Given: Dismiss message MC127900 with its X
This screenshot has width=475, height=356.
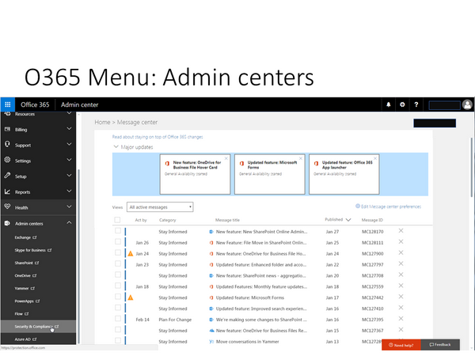Looking at the screenshot, I should pyautogui.click(x=401, y=253).
